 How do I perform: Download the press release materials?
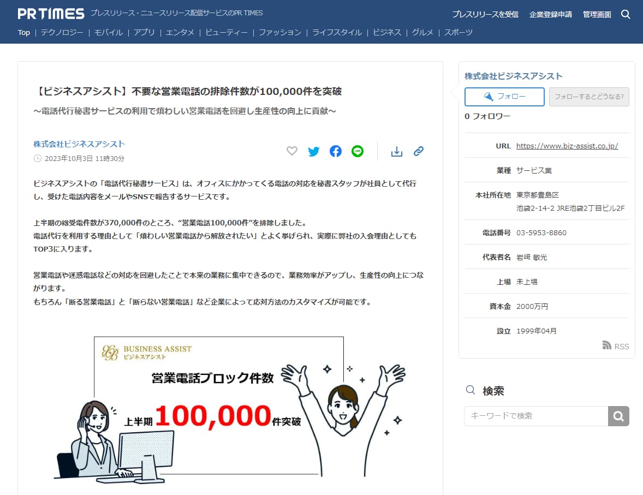[397, 151]
